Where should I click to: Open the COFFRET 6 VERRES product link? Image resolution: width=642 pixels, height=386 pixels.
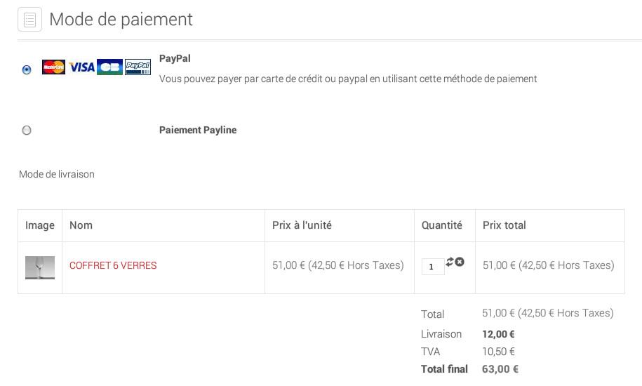pos(113,265)
